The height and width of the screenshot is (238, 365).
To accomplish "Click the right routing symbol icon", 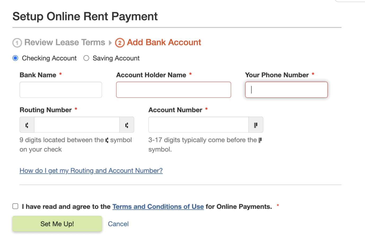I will point(127,125).
